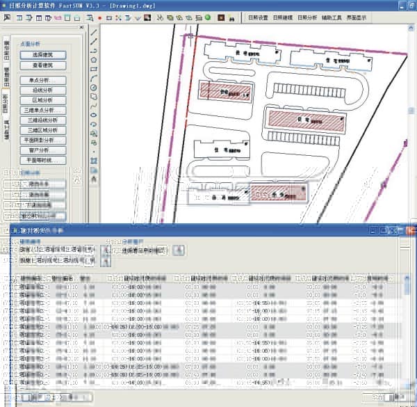Click the binoculars toolbar icon
This screenshot has height=407, width=417.
231,18
